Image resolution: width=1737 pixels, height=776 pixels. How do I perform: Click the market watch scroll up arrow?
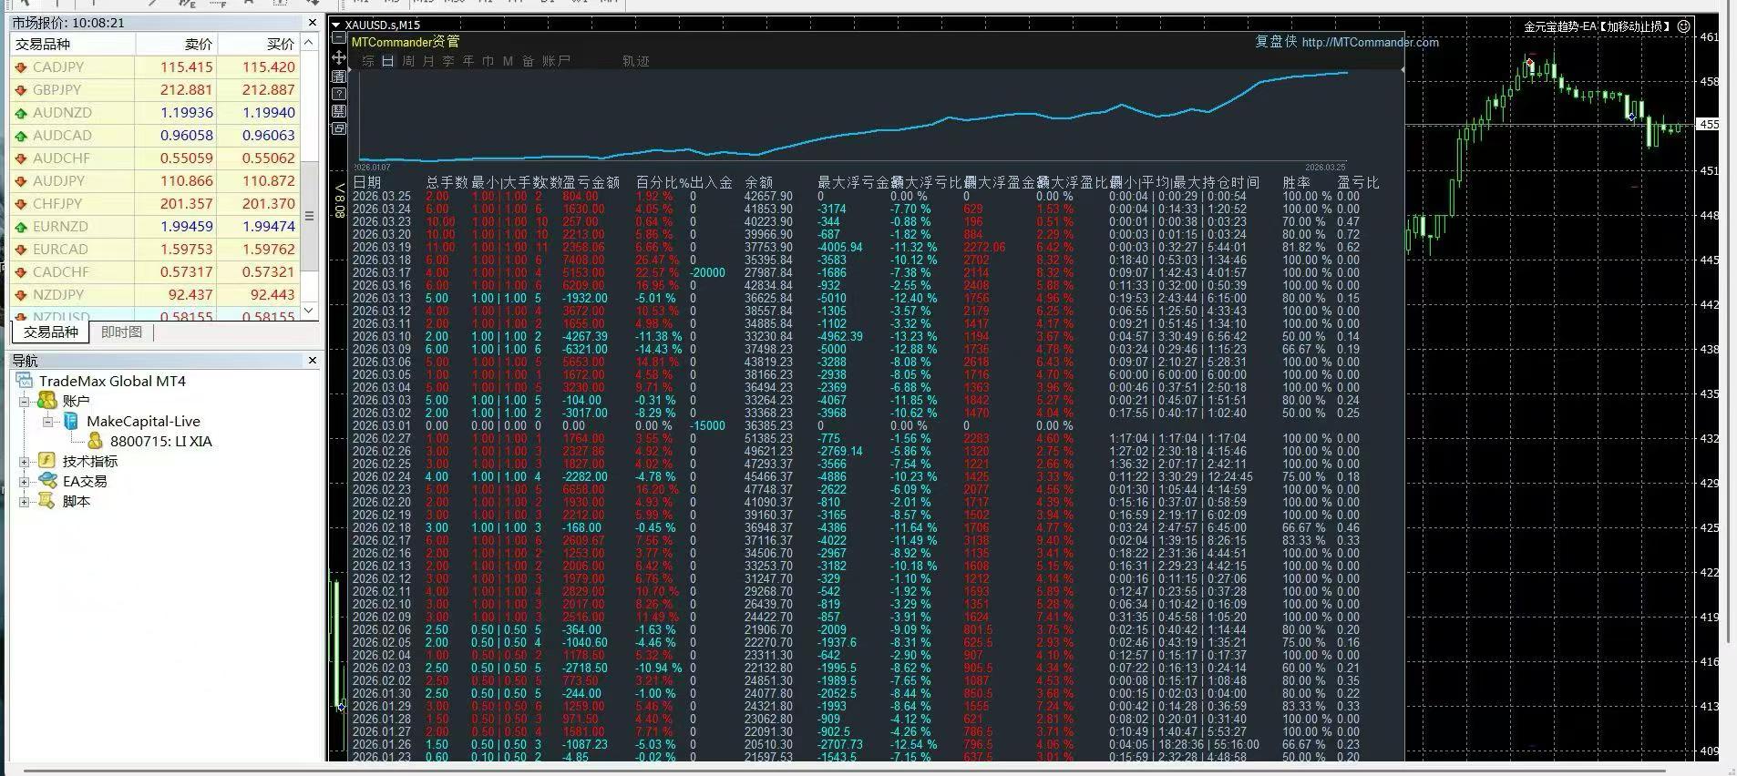pos(310,43)
